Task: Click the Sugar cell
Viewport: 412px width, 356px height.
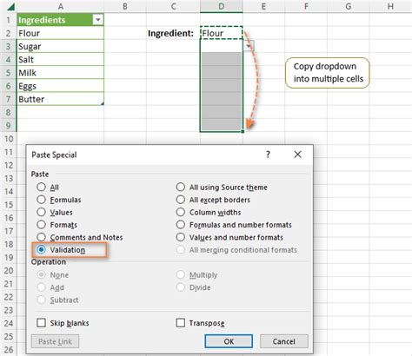Action: 60,46
